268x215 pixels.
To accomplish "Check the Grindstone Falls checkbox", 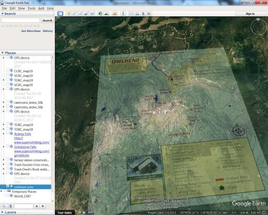I will tap(7, 146).
